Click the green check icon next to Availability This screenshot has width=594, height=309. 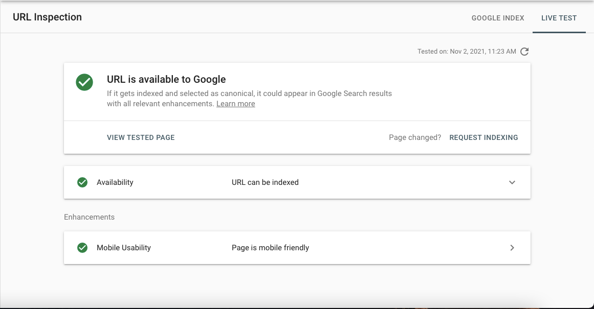pyautogui.click(x=82, y=182)
